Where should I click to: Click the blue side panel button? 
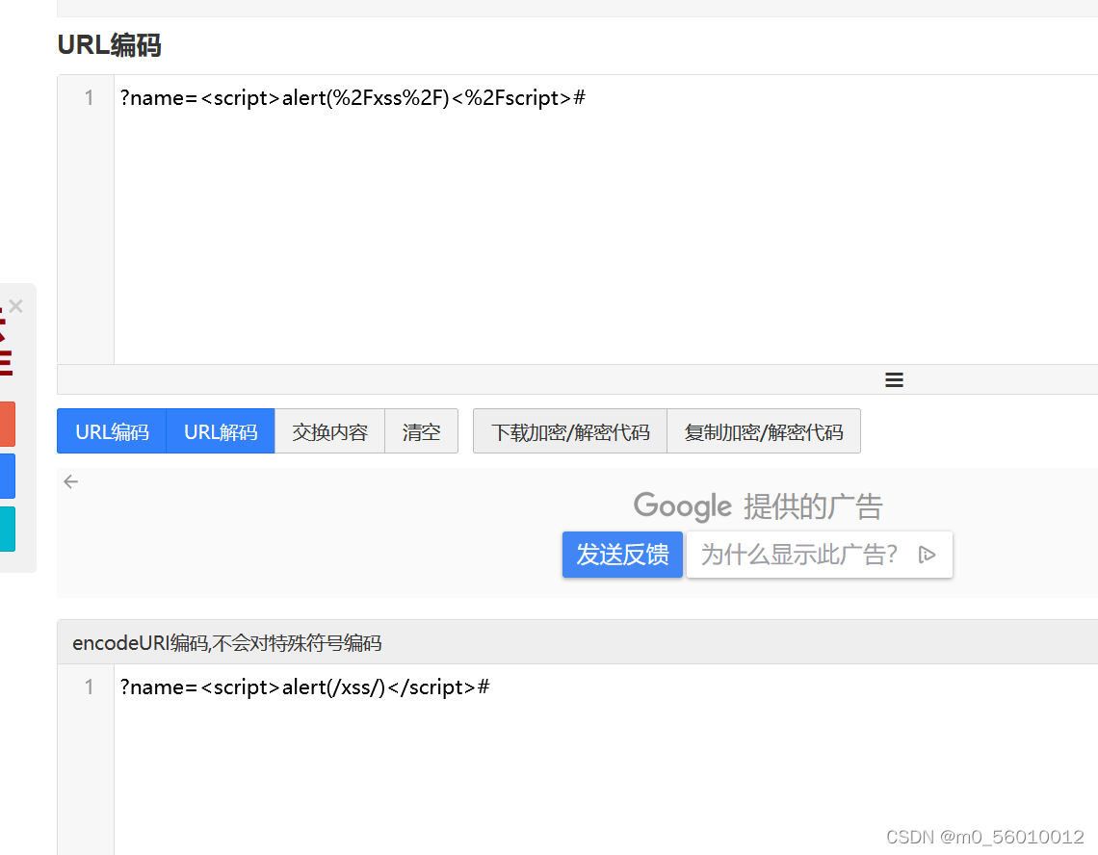click(x=7, y=477)
